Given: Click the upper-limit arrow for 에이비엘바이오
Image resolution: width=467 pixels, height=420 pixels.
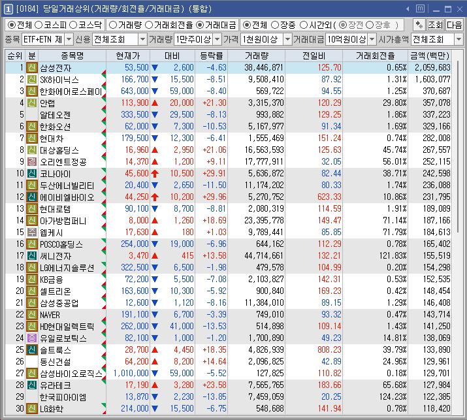Looking at the screenshot, I should coord(155,197).
